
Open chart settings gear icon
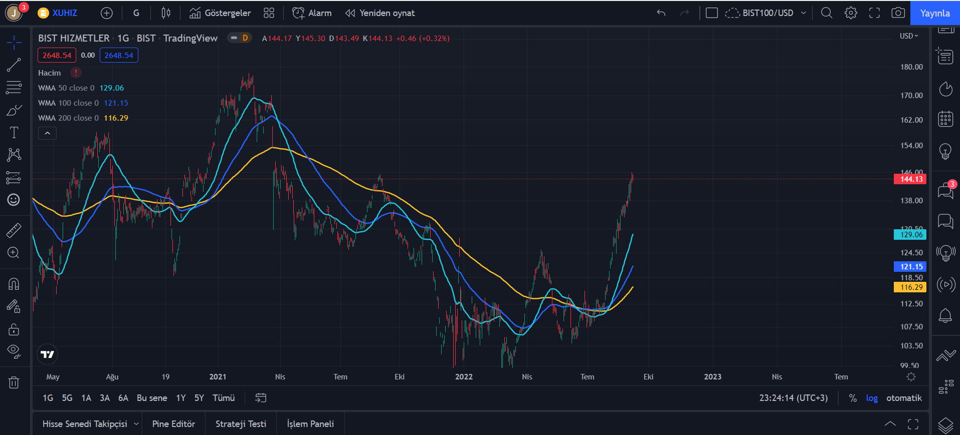point(851,13)
